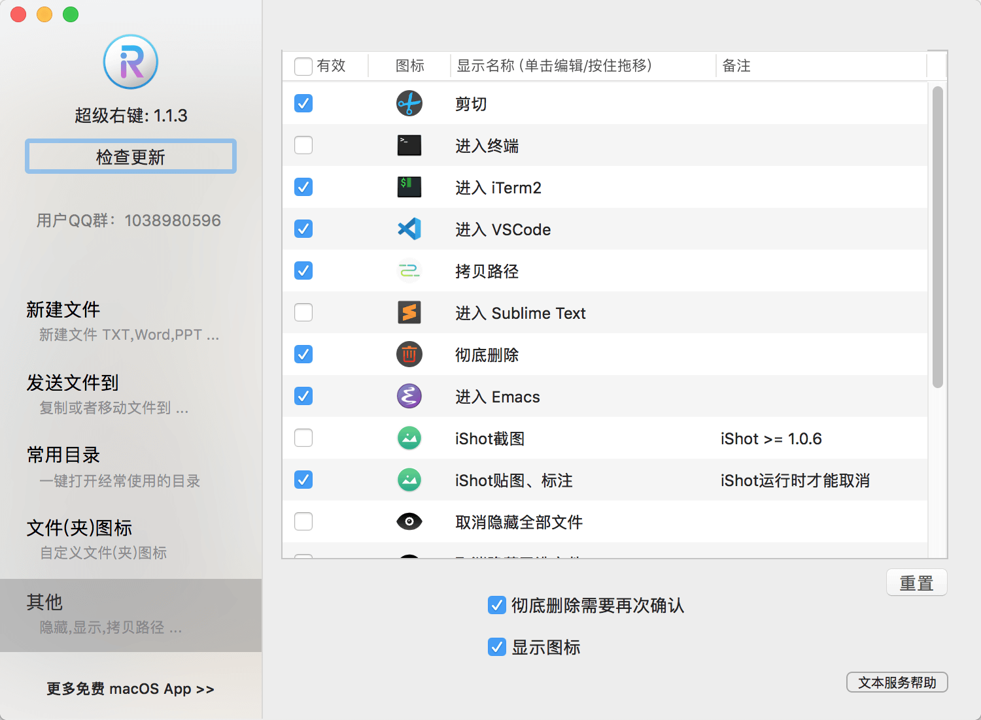
Task: Edit the 彻底删除 display name in list
Action: coord(487,355)
